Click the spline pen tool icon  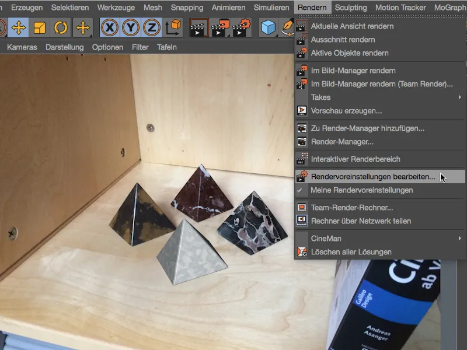tap(288, 27)
